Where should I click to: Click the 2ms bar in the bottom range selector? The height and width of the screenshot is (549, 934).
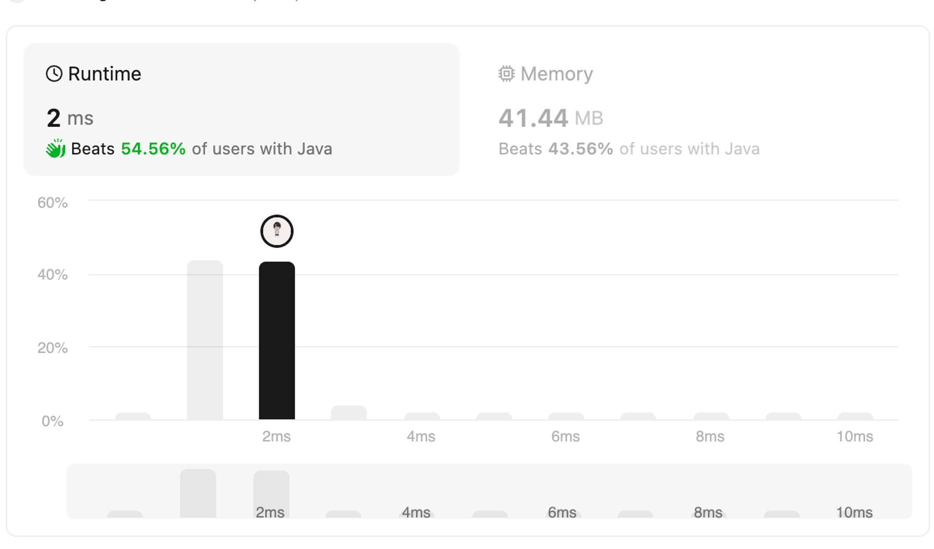271,494
